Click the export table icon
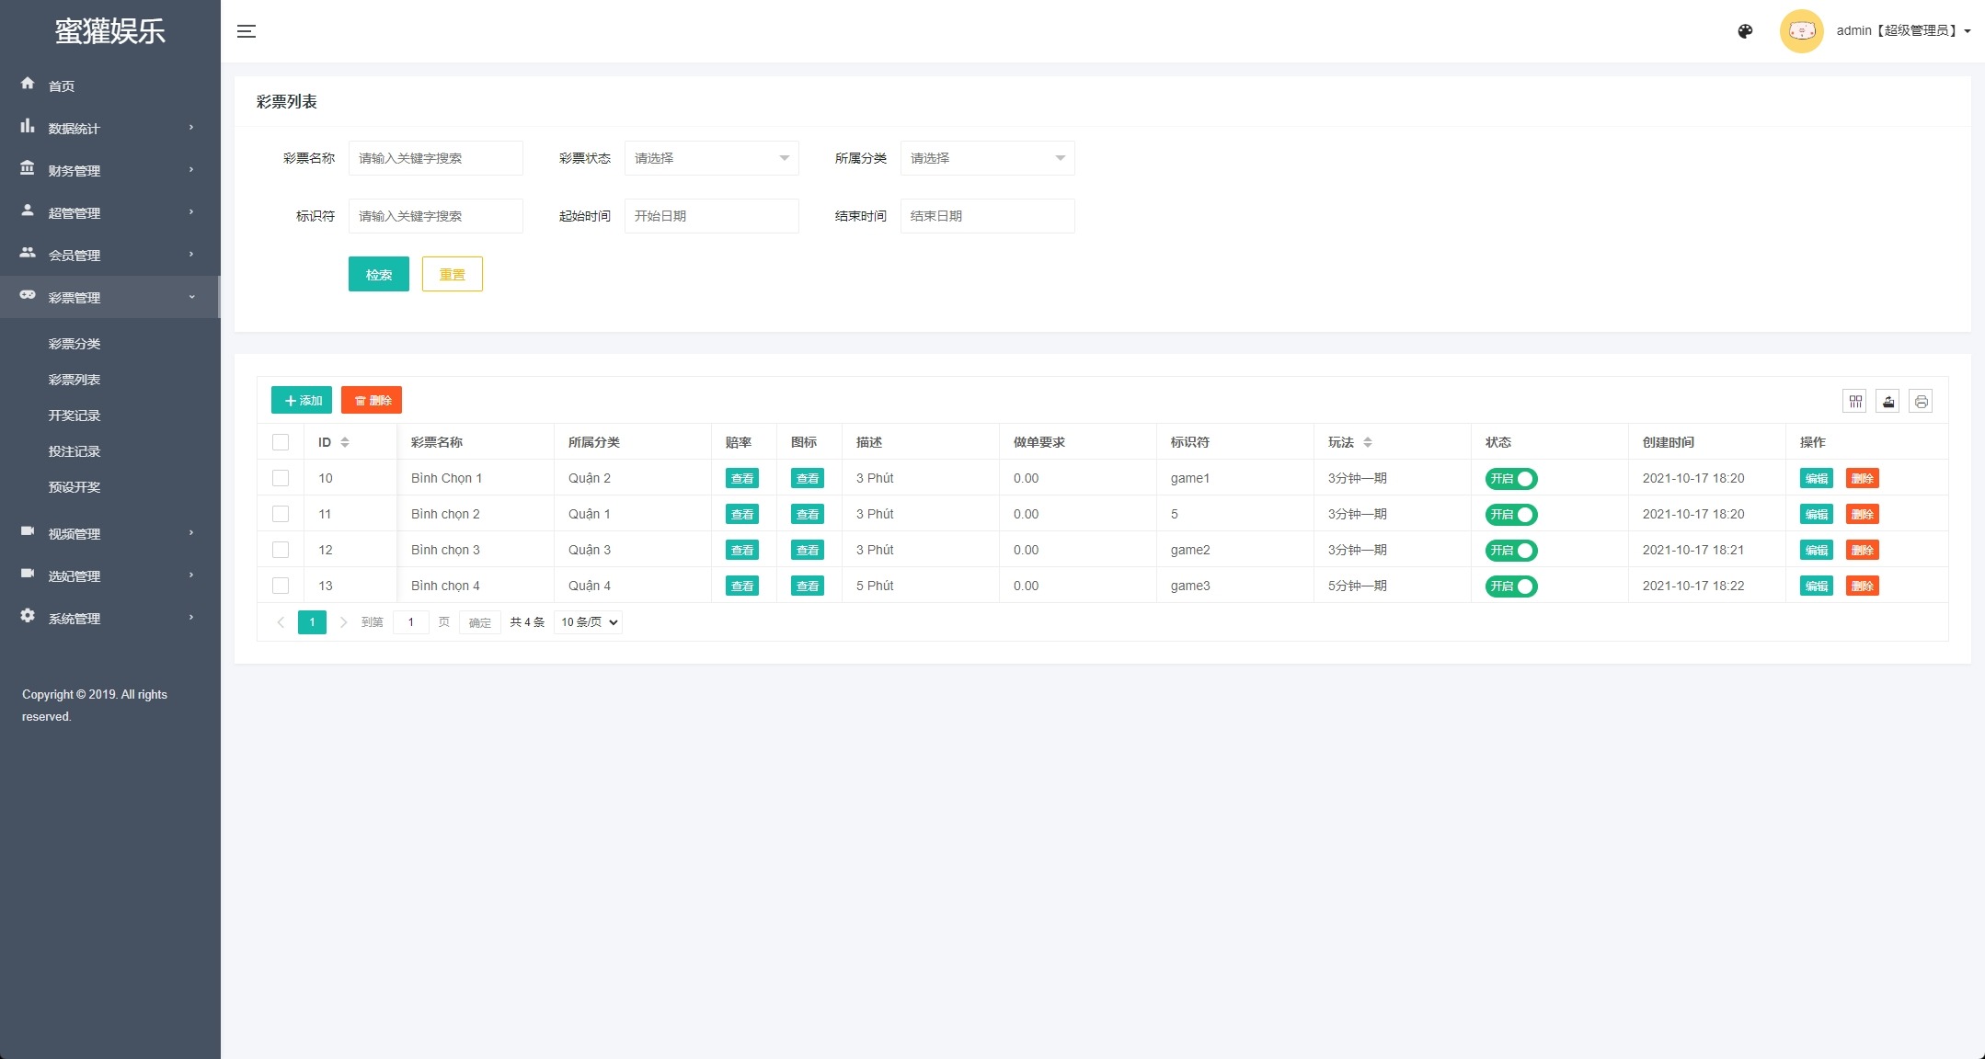The image size is (1985, 1059). [1887, 401]
